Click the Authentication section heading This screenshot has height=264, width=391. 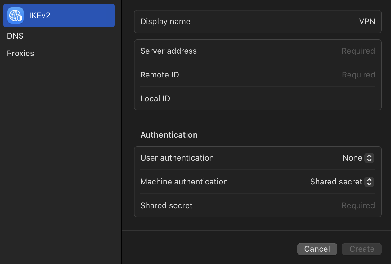pos(169,135)
